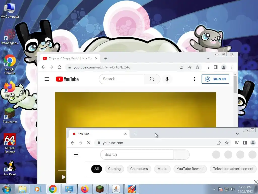Click back window address bar URL
258x194 pixels.
pos(102,67)
